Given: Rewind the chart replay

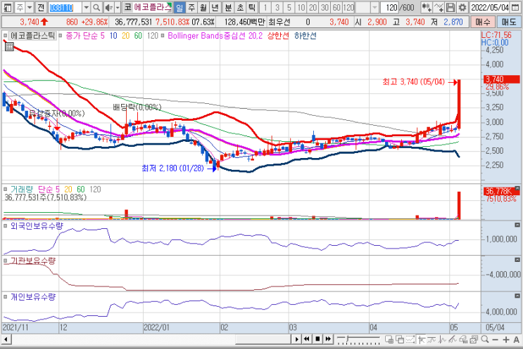Looking at the screenshot, I should click(x=307, y=339).
